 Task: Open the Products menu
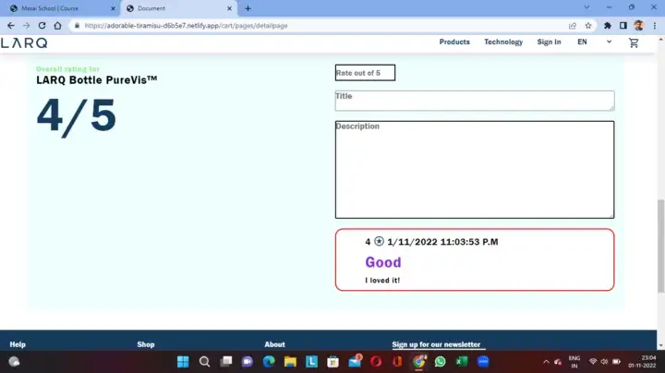click(454, 42)
